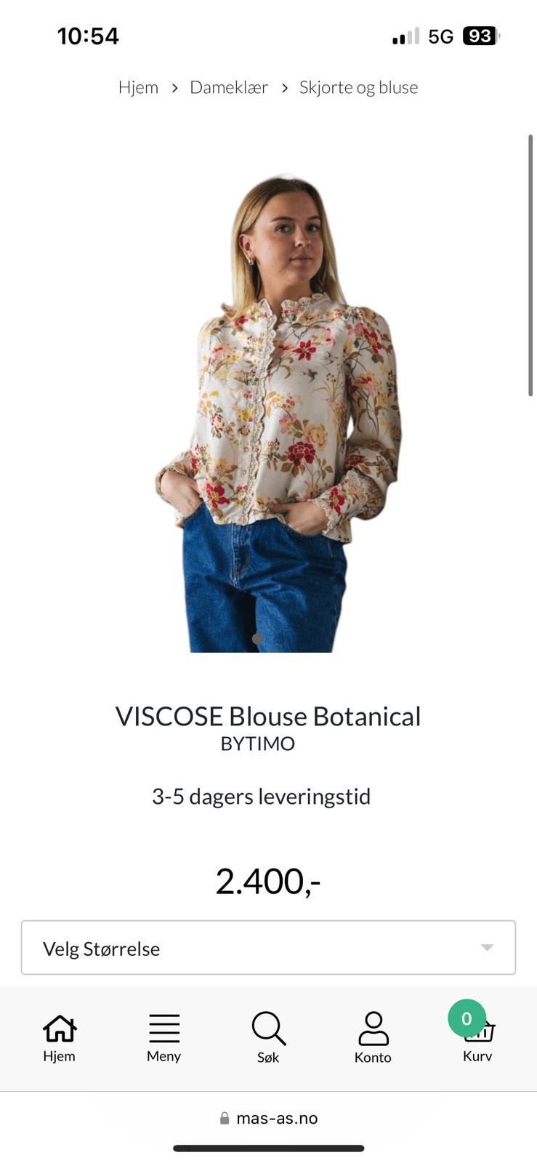
Task: Click the dropdown arrow in size selector
Action: pos(487,948)
